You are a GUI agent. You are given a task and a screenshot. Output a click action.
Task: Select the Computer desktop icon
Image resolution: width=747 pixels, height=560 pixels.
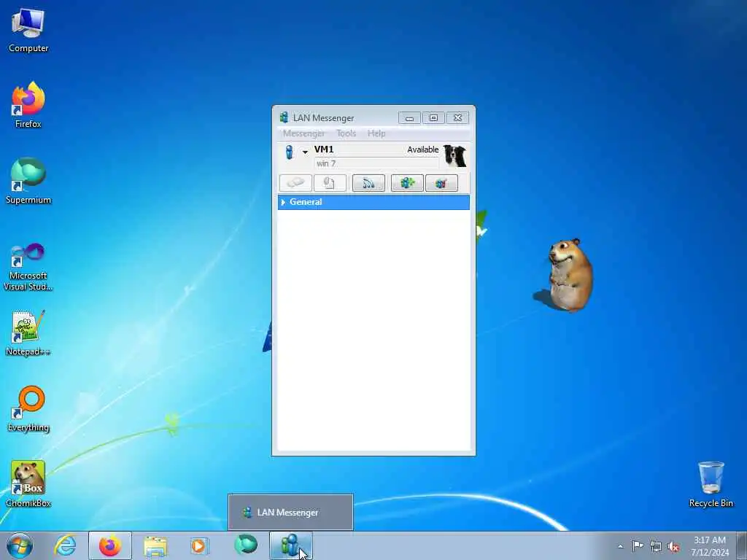coord(28,31)
